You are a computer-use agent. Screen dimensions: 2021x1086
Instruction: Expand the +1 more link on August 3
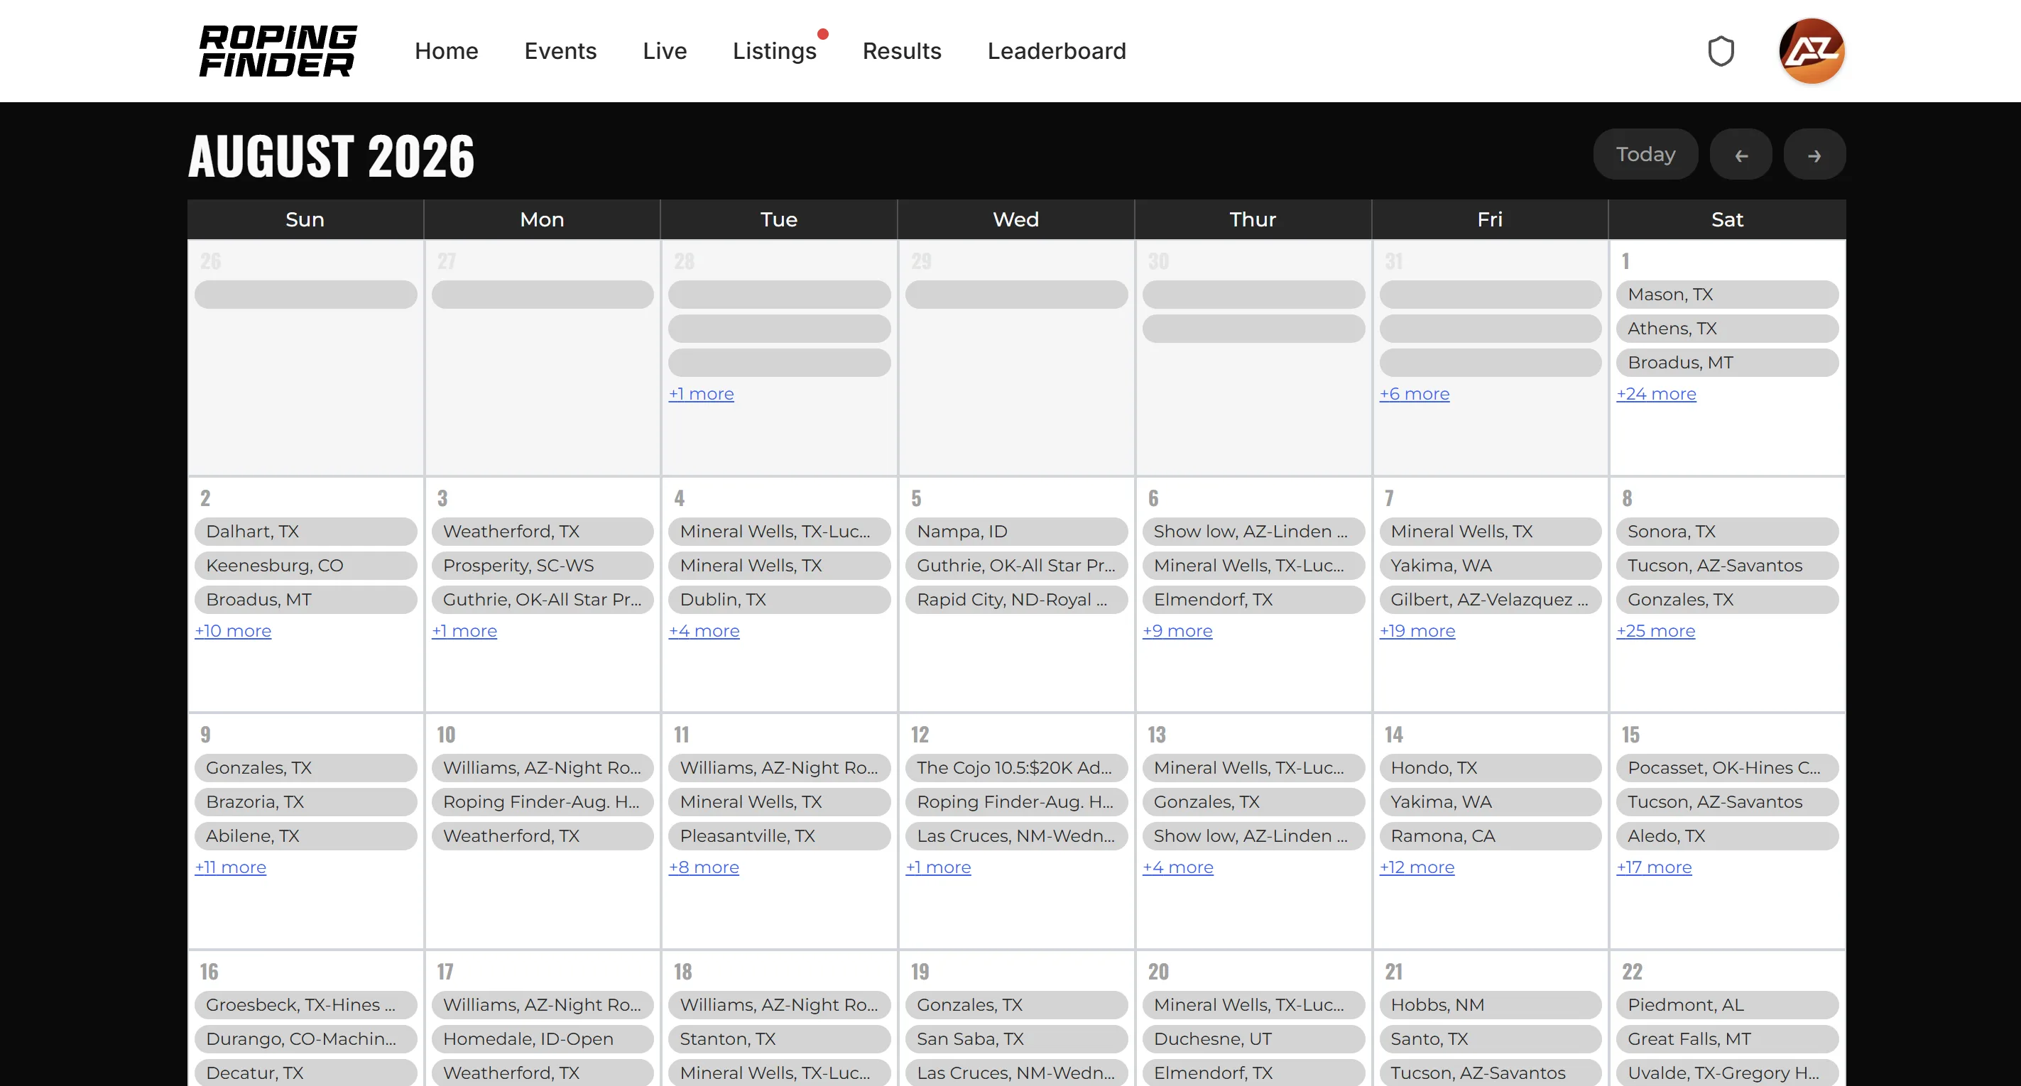[x=464, y=630]
